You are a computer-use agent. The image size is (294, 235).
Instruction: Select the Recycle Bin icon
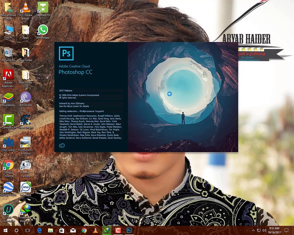[8, 53]
